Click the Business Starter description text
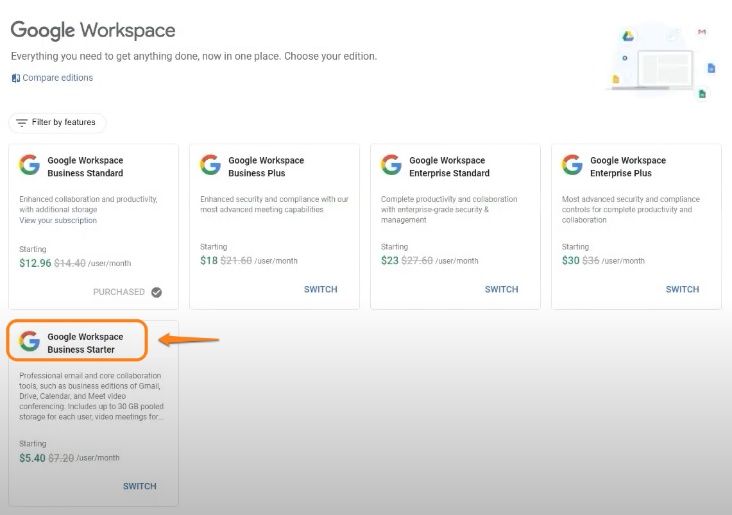The image size is (732, 515). [x=91, y=396]
